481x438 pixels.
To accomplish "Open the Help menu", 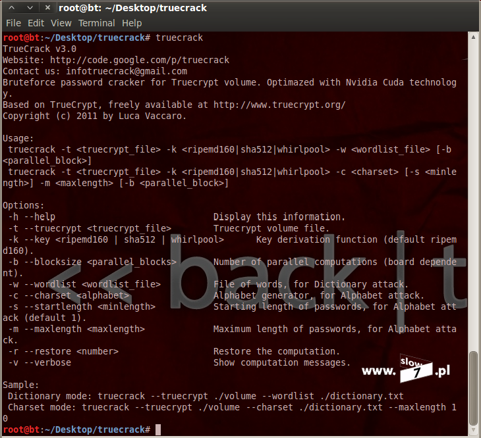I will (132, 23).
